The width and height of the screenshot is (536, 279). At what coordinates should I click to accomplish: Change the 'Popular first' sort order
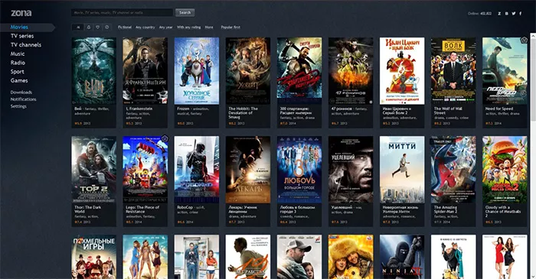click(230, 28)
